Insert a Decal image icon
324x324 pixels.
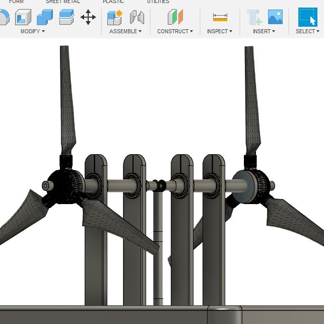275,17
